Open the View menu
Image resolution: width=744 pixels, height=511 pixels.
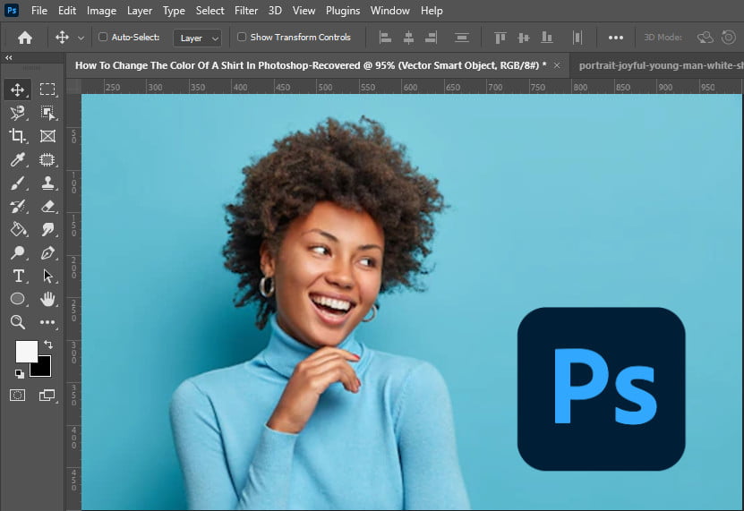pos(304,11)
